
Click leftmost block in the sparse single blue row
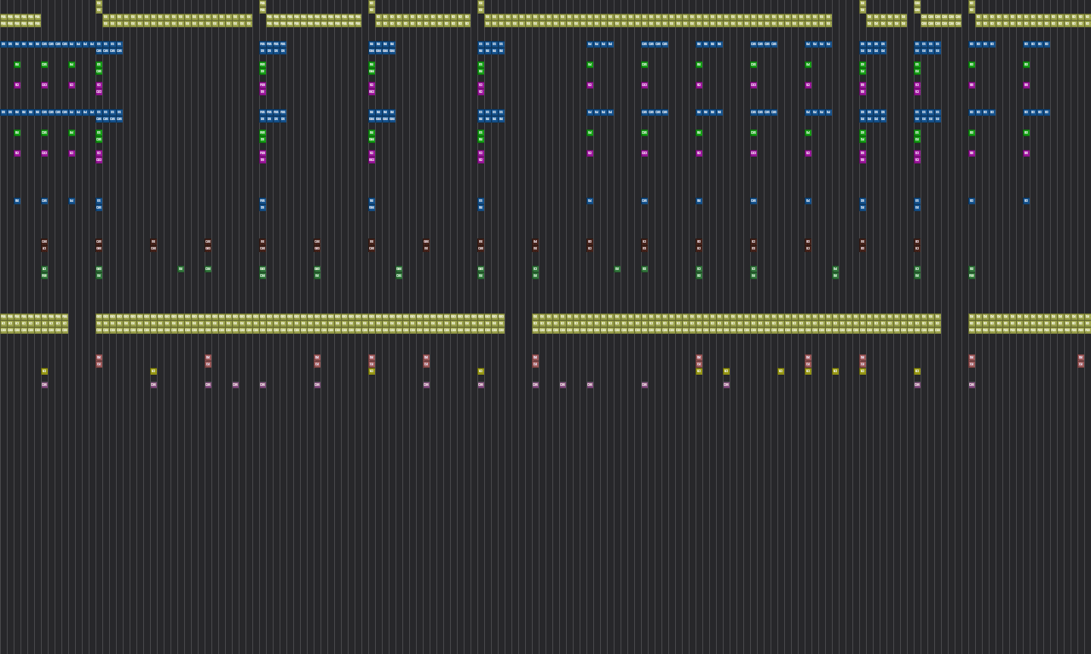17,201
